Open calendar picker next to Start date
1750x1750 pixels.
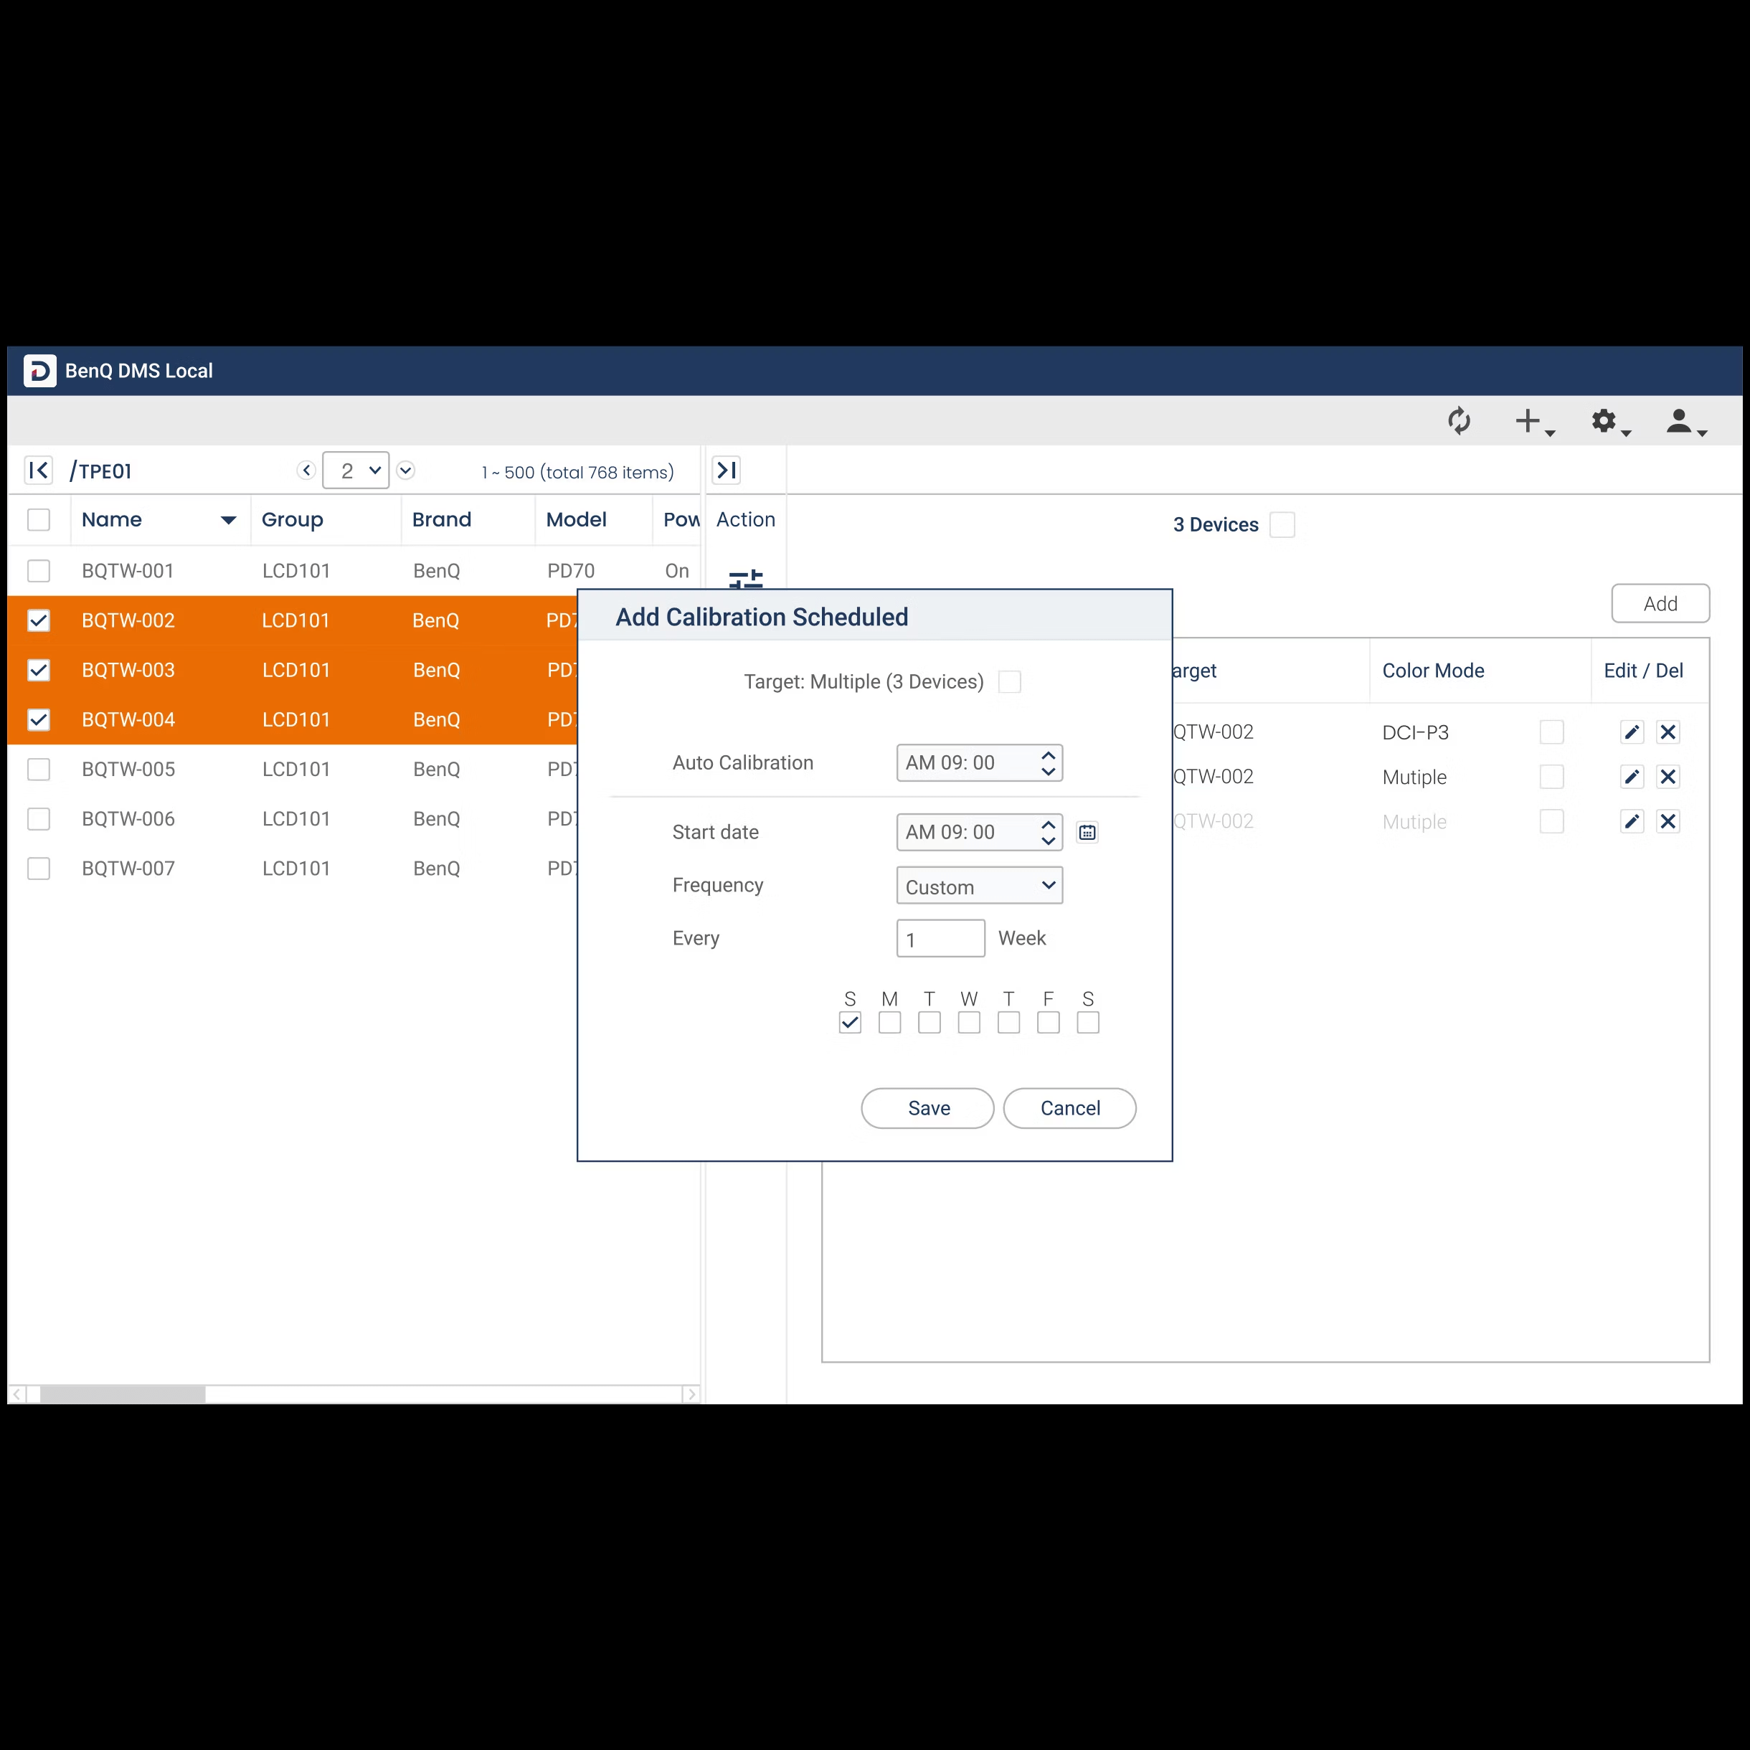1087,833
